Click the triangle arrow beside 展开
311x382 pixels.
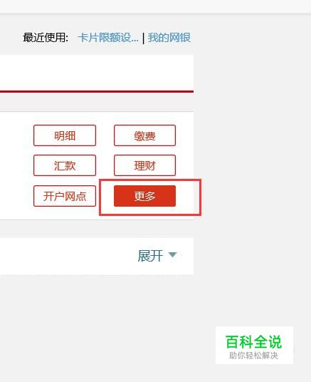click(x=172, y=255)
